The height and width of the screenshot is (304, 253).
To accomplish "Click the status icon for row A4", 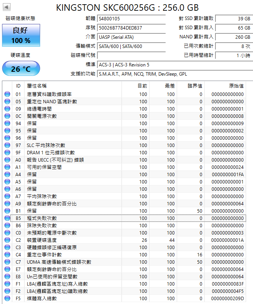I will click(7, 175).
